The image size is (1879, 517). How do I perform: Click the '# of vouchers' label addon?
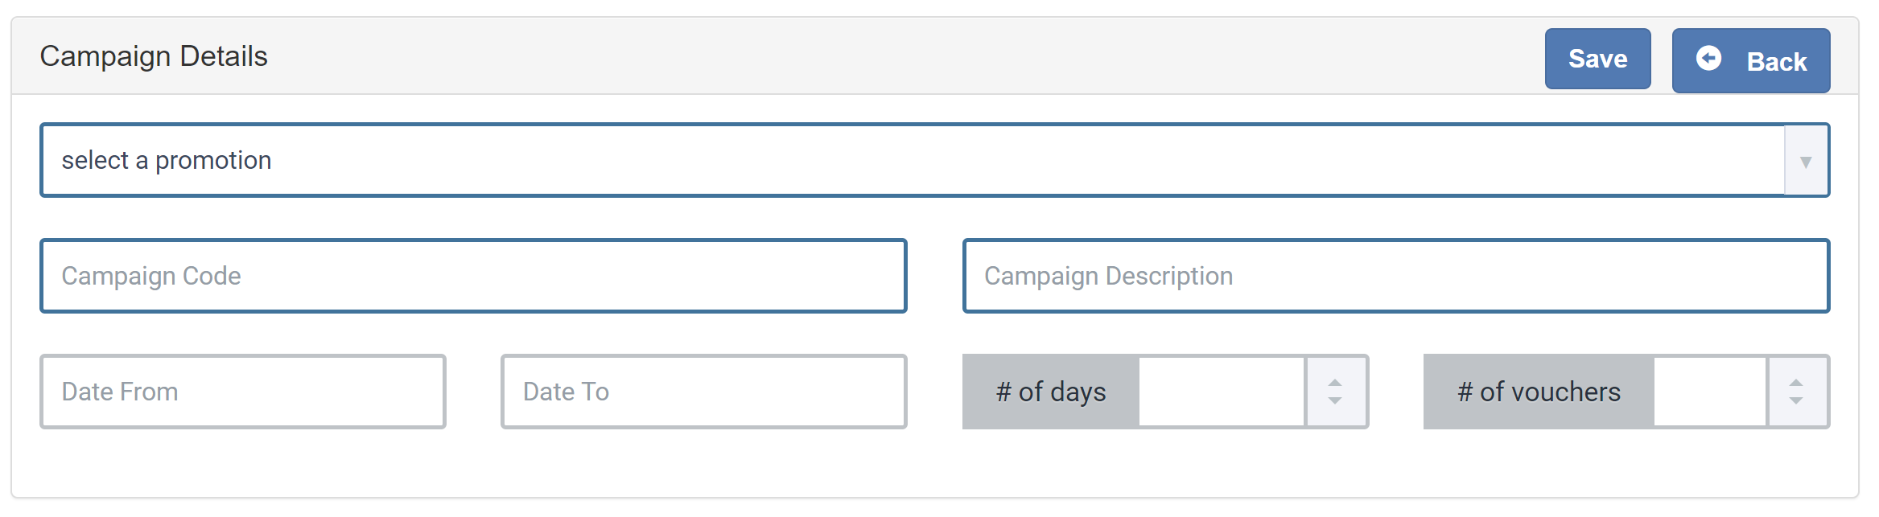pyautogui.click(x=1539, y=392)
